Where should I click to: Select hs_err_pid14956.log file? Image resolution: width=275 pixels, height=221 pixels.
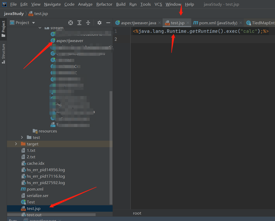(46, 170)
